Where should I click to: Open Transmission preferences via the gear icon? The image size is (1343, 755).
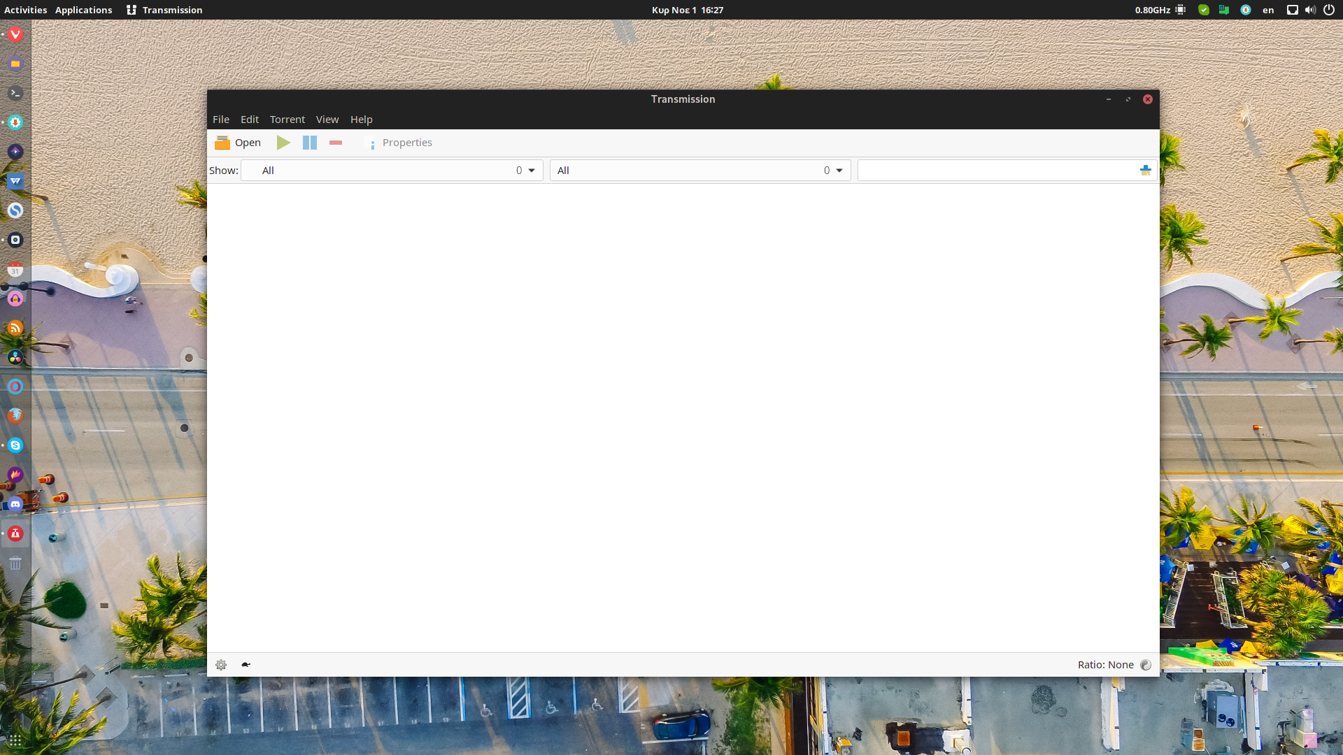[x=221, y=665]
